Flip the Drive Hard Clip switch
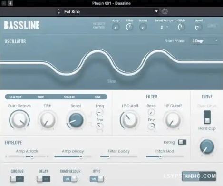The height and width of the screenshot is (186, 223). click(x=207, y=117)
